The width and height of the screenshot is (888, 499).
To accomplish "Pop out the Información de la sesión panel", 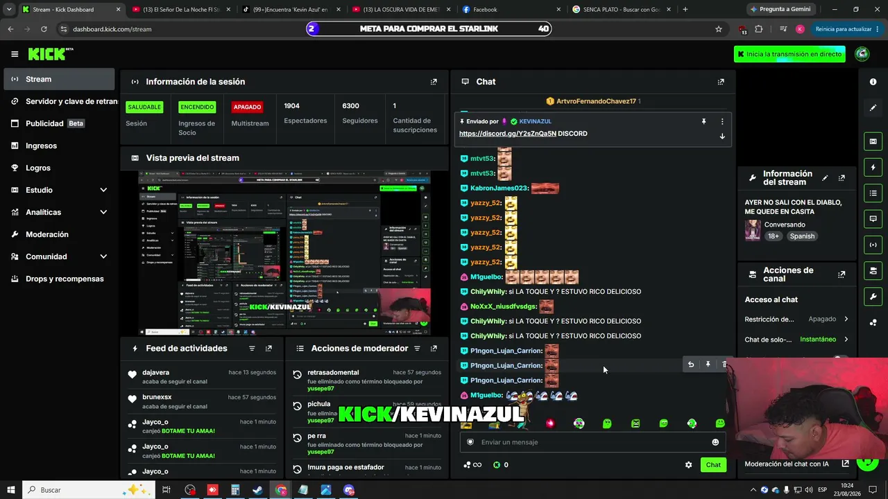I will pyautogui.click(x=434, y=82).
